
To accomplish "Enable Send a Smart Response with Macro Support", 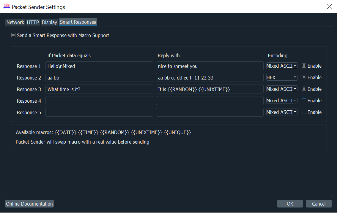I will coord(13,35).
